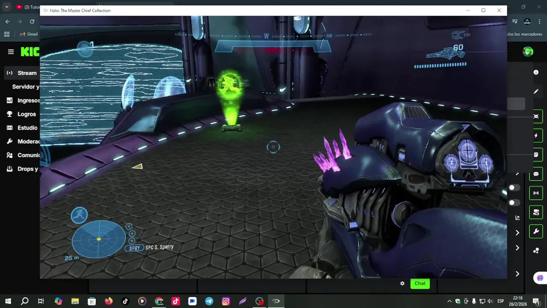The width and height of the screenshot is (547, 308).
Task: Switch to the YouTube Tutor tab
Action: click(x=27, y=7)
